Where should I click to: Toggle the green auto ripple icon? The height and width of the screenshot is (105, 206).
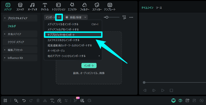pyautogui.click(x=180, y=100)
